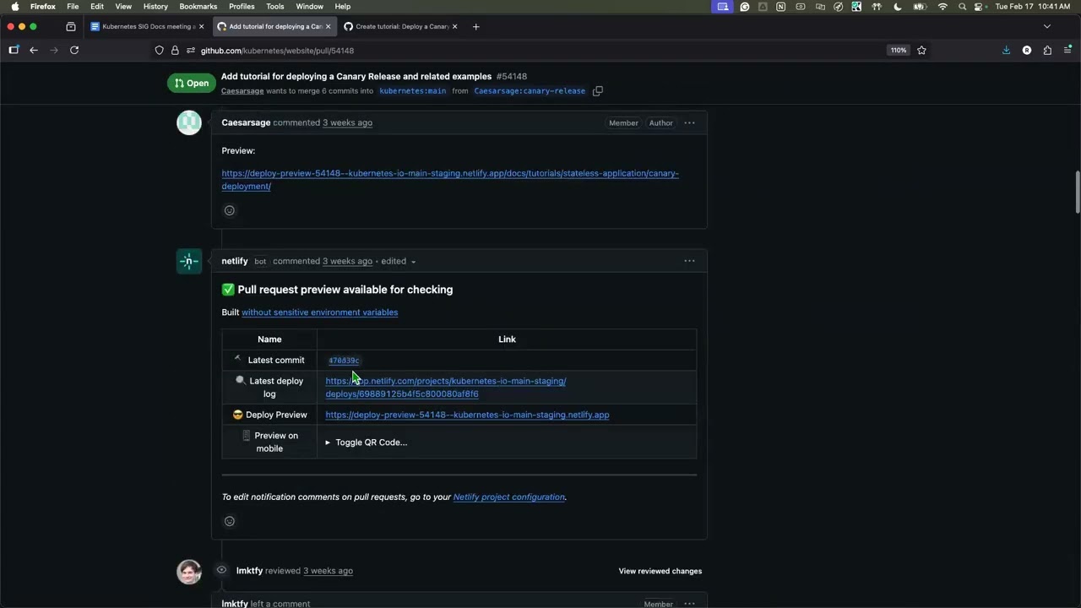This screenshot has width=1081, height=608.
Task: Reload the page with the refresh icon
Action: tap(74, 50)
